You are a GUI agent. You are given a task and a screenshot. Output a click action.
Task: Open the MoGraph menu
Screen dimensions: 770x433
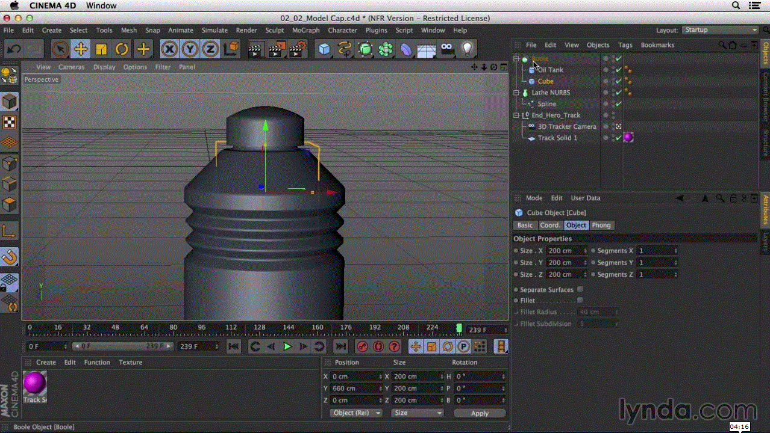point(305,30)
